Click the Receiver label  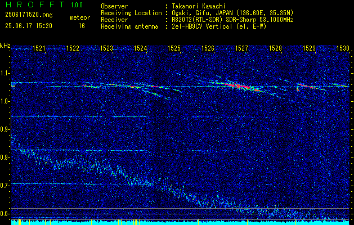(x=114, y=20)
